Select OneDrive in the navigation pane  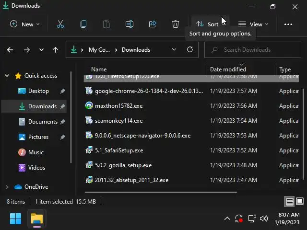[x=36, y=187]
